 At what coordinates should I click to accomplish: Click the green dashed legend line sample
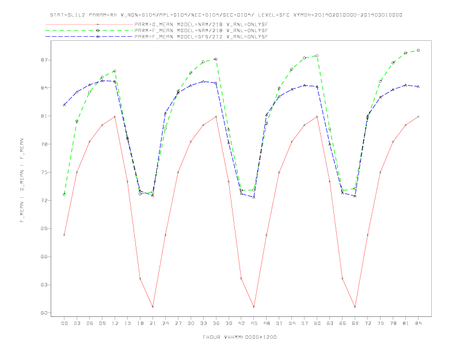pos(89,30)
